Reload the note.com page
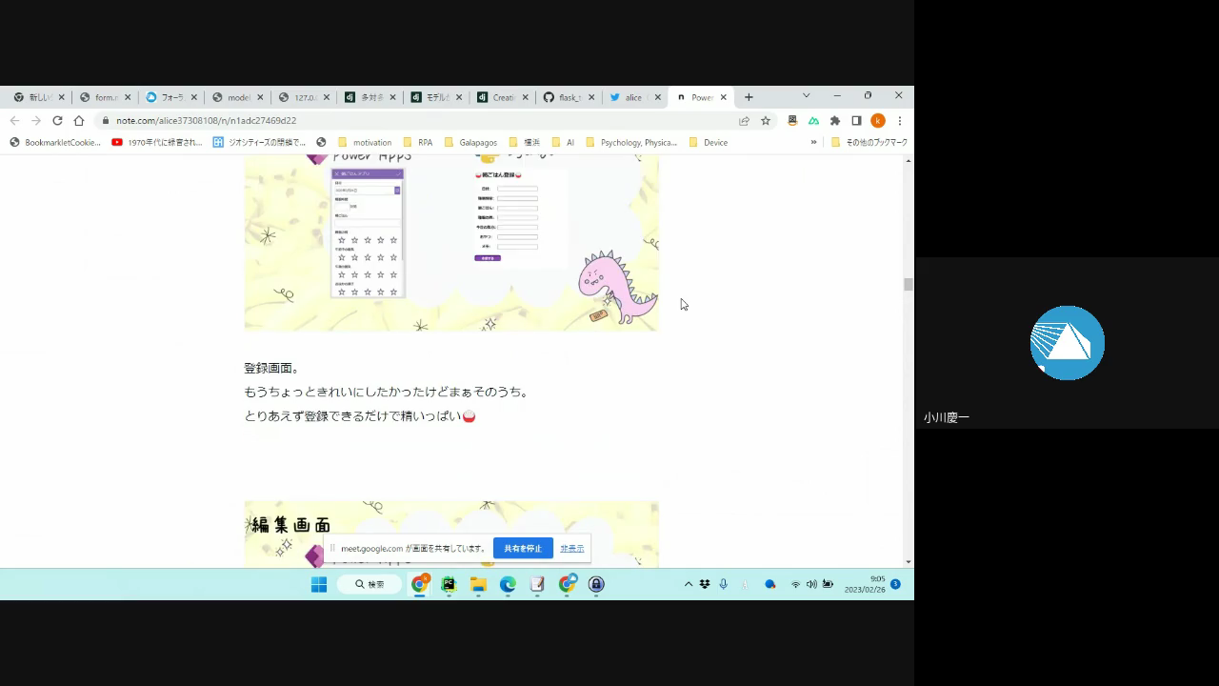Image resolution: width=1219 pixels, height=686 pixels. coord(57,121)
